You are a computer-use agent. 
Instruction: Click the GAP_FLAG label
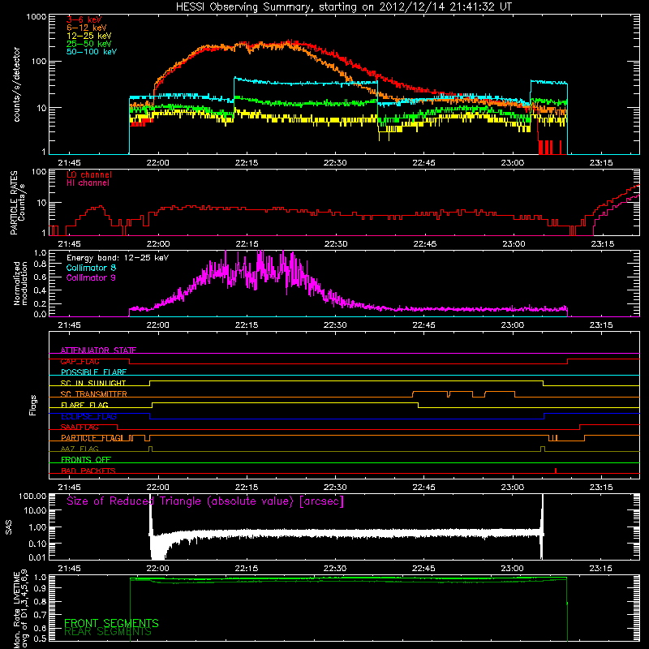pos(80,361)
